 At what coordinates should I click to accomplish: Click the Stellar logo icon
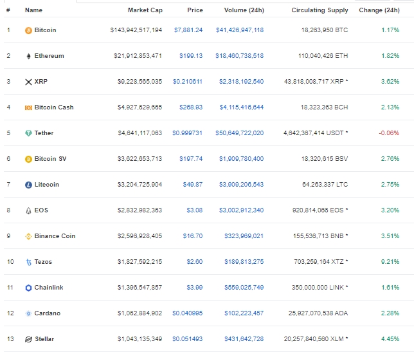(28, 339)
